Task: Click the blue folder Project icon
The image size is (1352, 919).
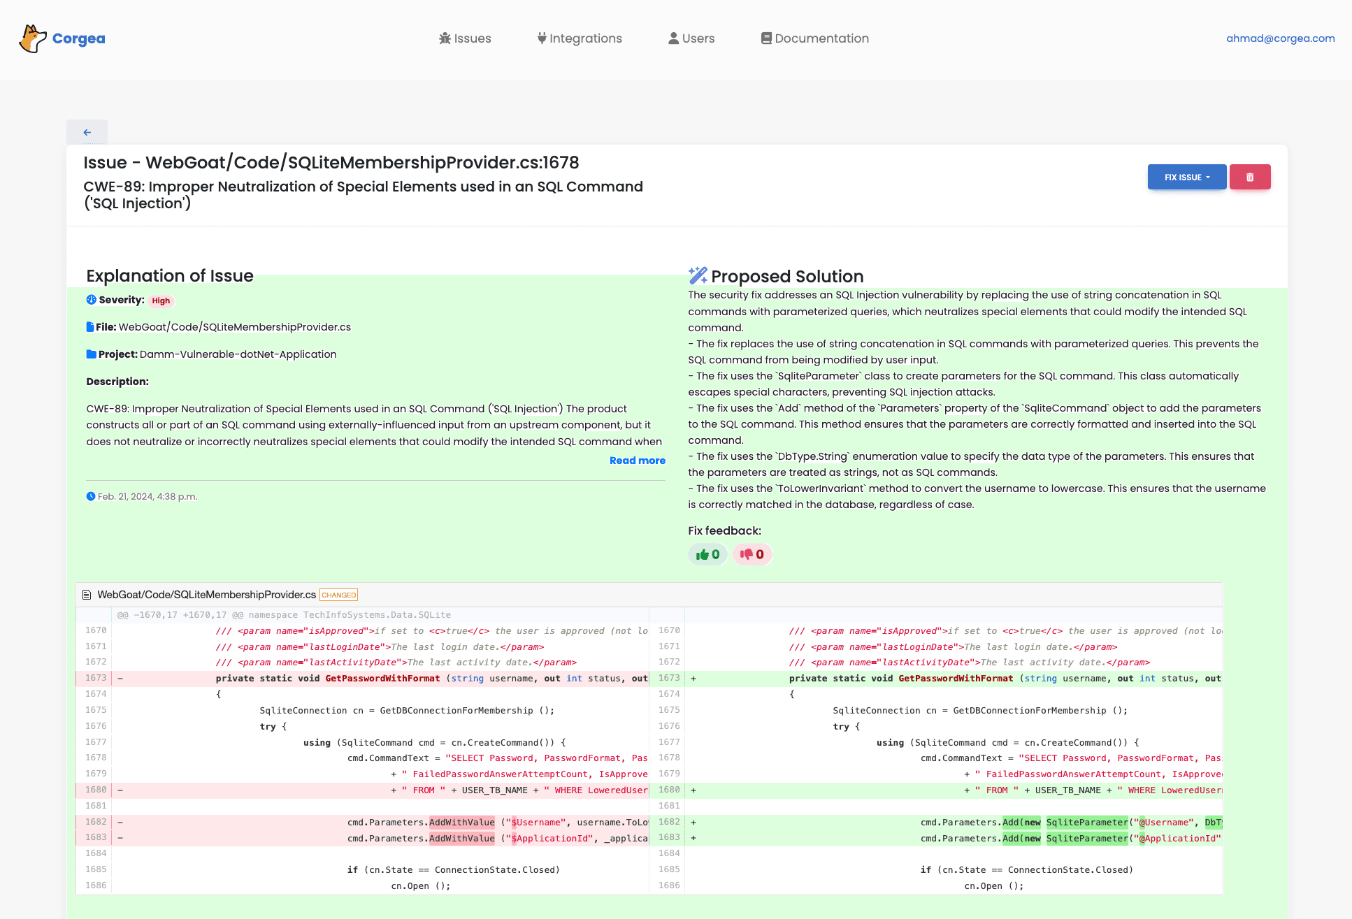Action: coord(91,354)
